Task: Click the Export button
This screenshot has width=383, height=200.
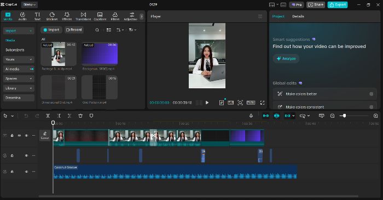Action: pos(338,4)
